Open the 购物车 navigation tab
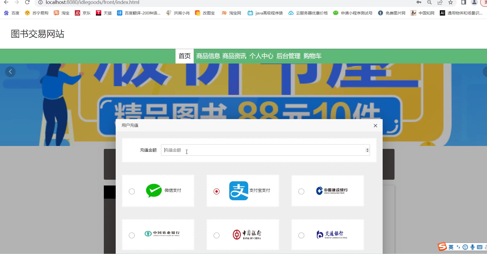Viewport: 487px width, 254px height. 313,56
